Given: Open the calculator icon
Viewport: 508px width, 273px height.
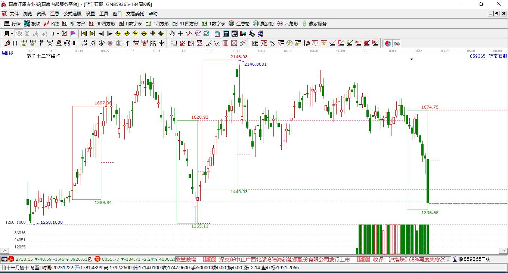Looking at the screenshot, I should pos(226,34).
